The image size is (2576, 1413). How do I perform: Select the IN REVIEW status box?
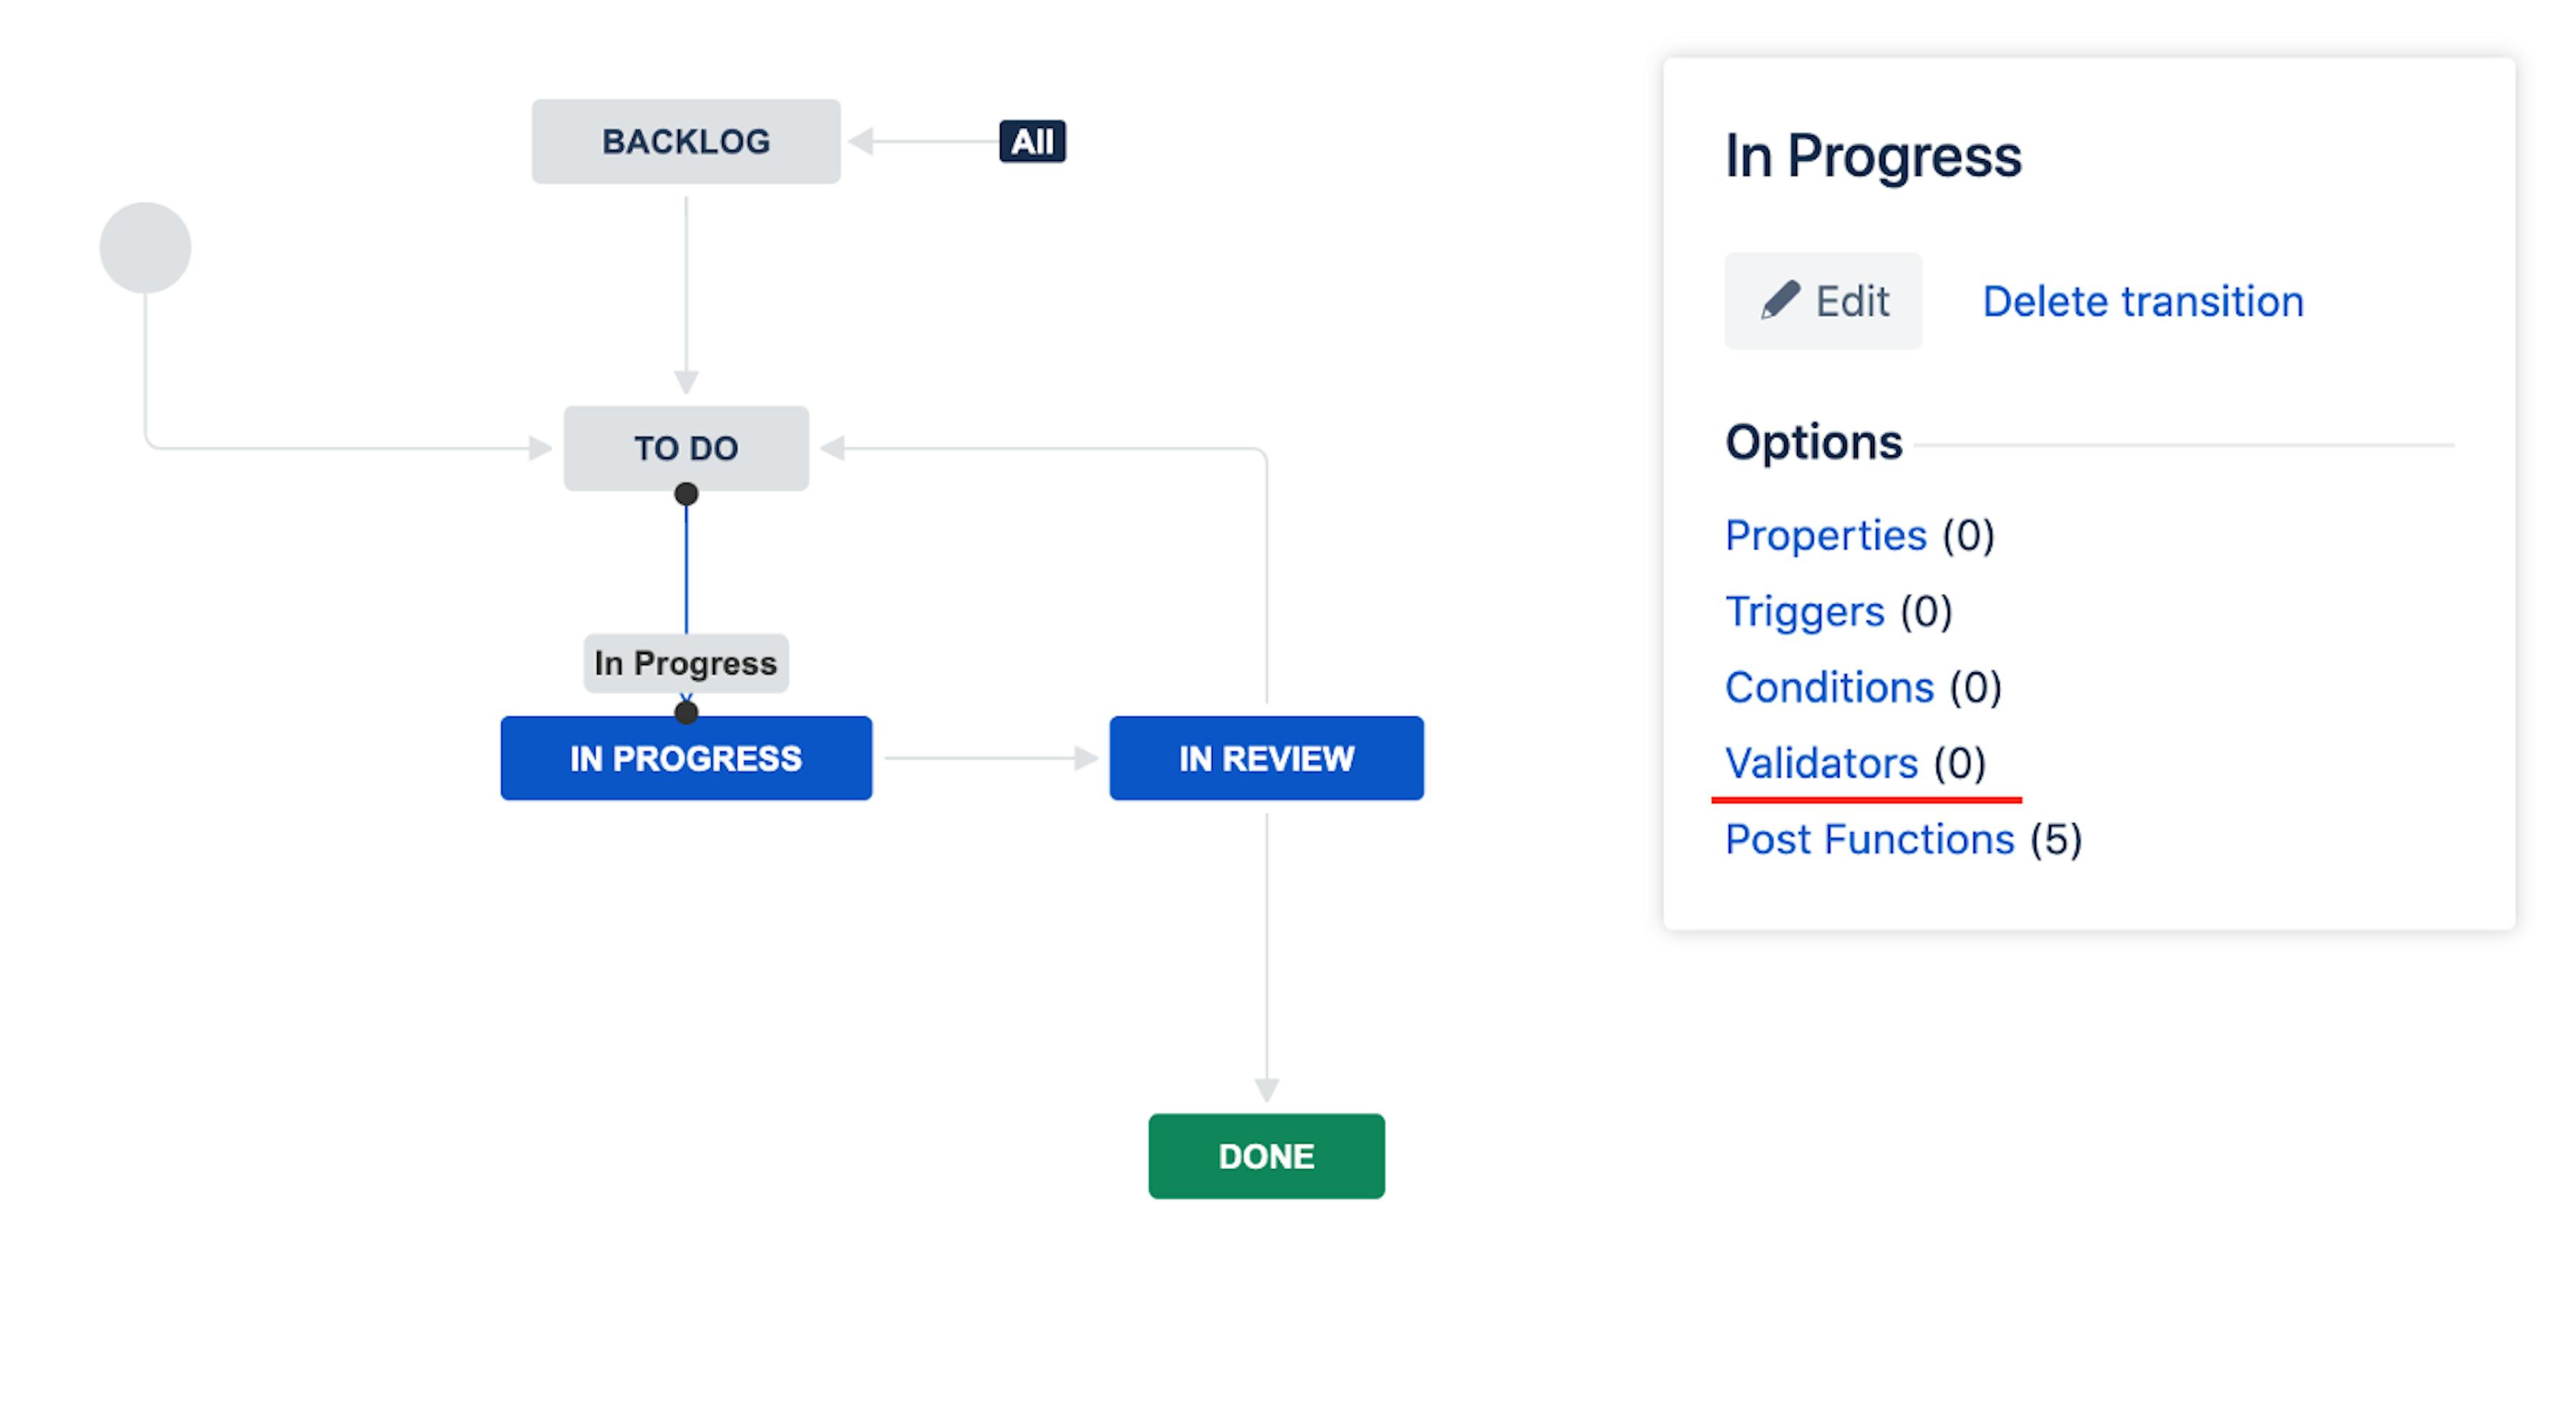pyautogui.click(x=1266, y=758)
